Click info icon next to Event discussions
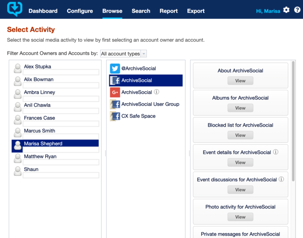 click(281, 179)
